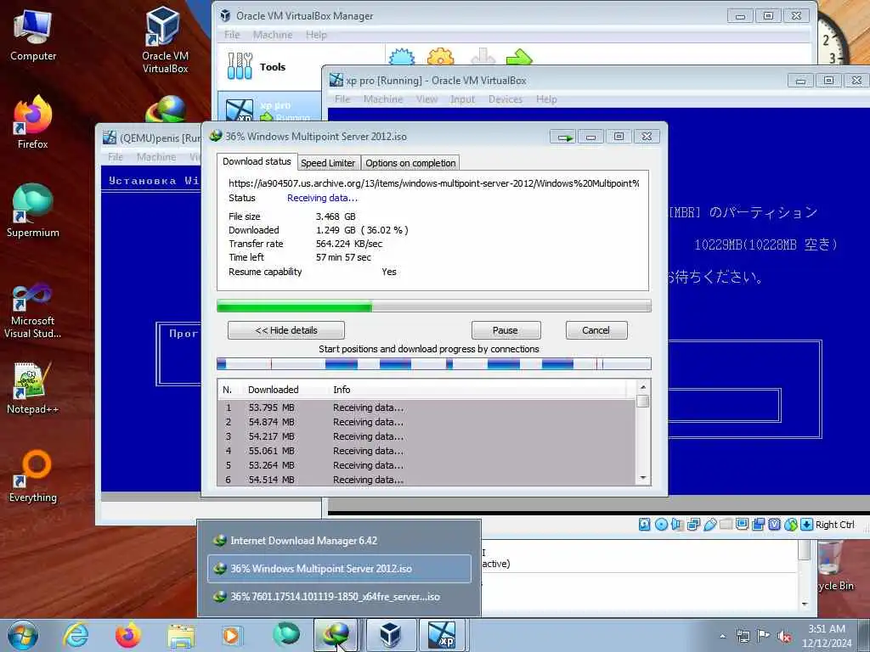The height and width of the screenshot is (652, 870).
Task: Select the Tools item in VirtualBox Manager
Action: [269, 67]
